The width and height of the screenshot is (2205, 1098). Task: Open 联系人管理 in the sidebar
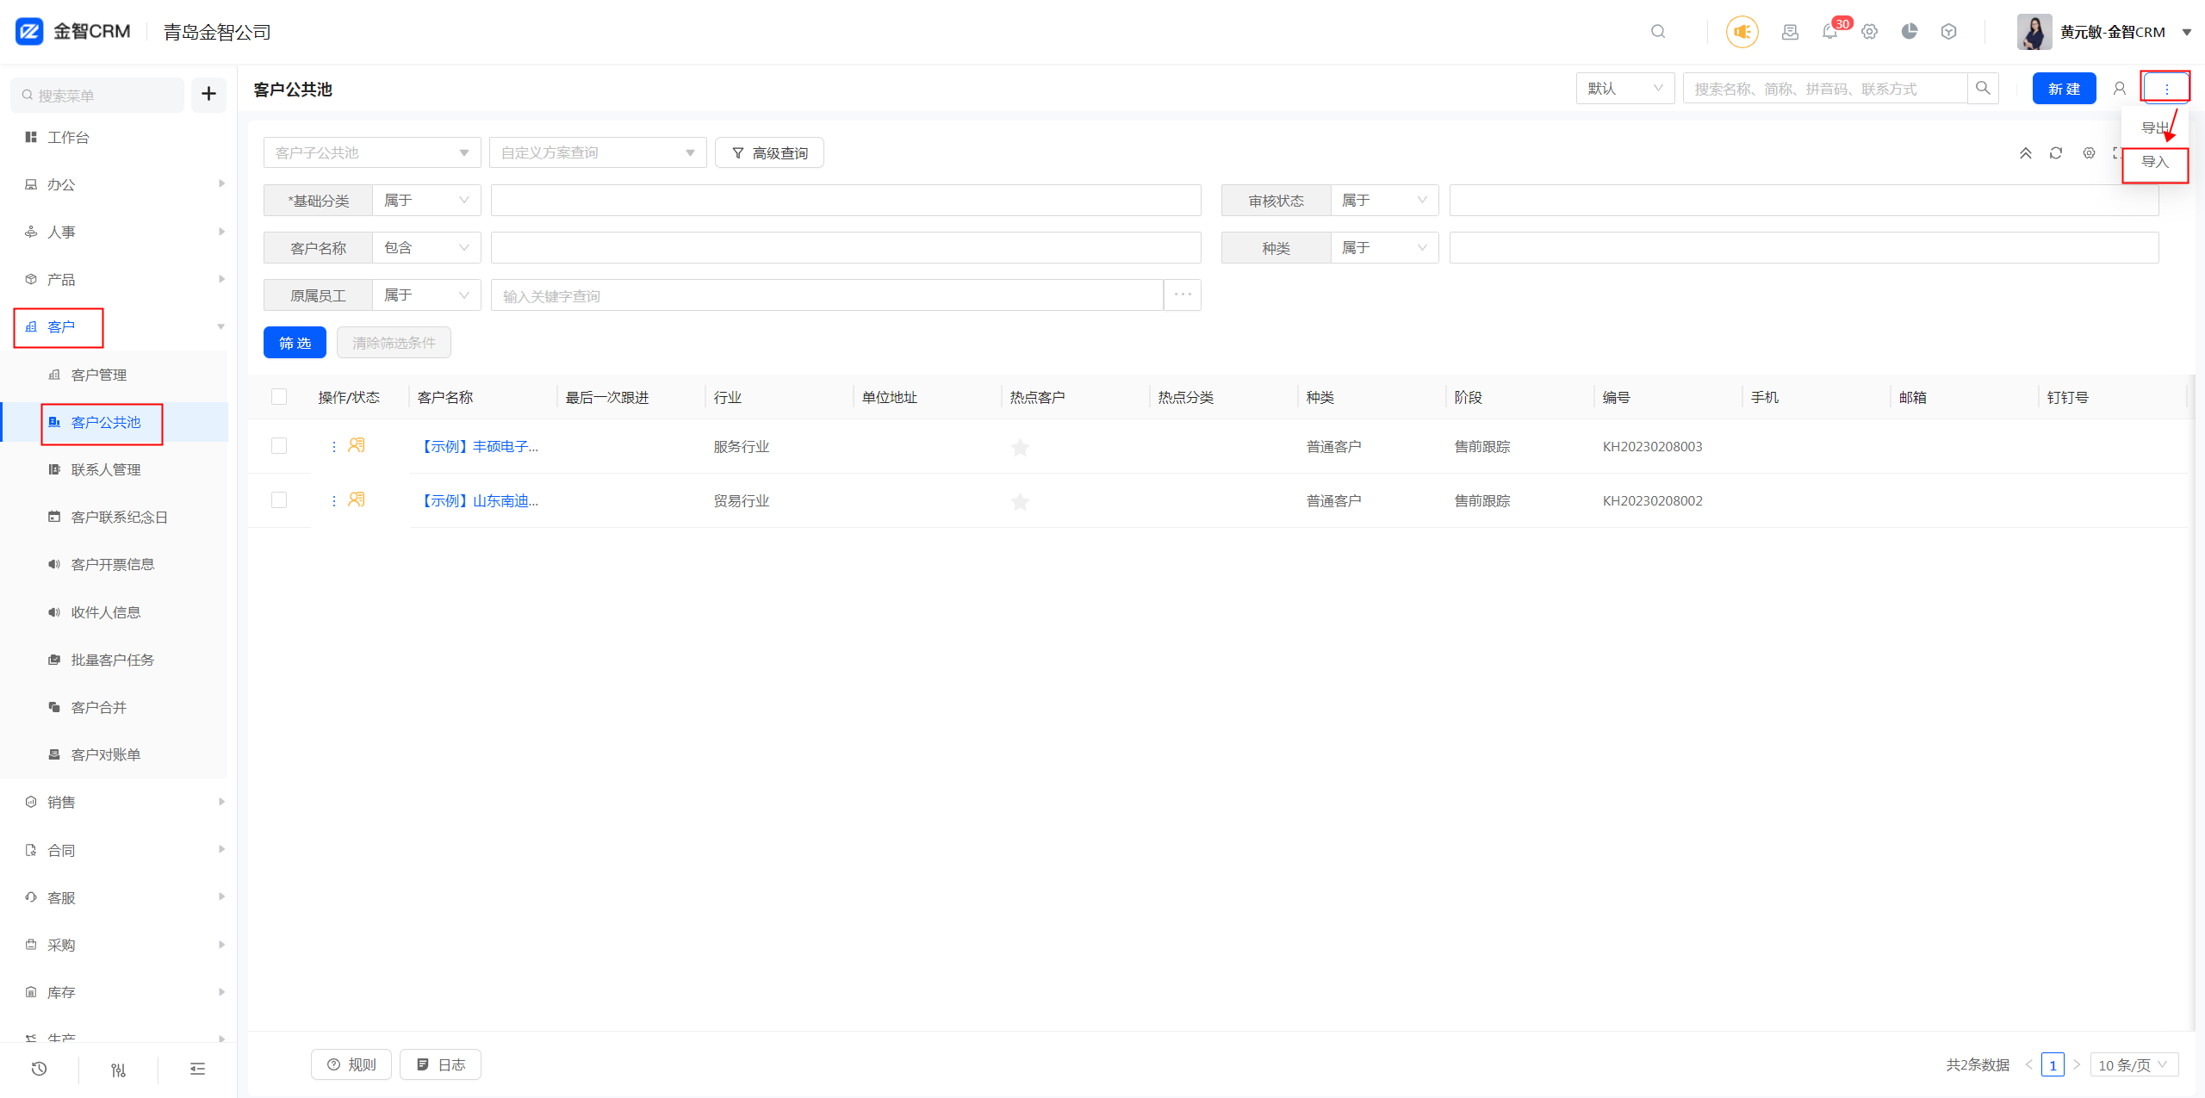[105, 469]
